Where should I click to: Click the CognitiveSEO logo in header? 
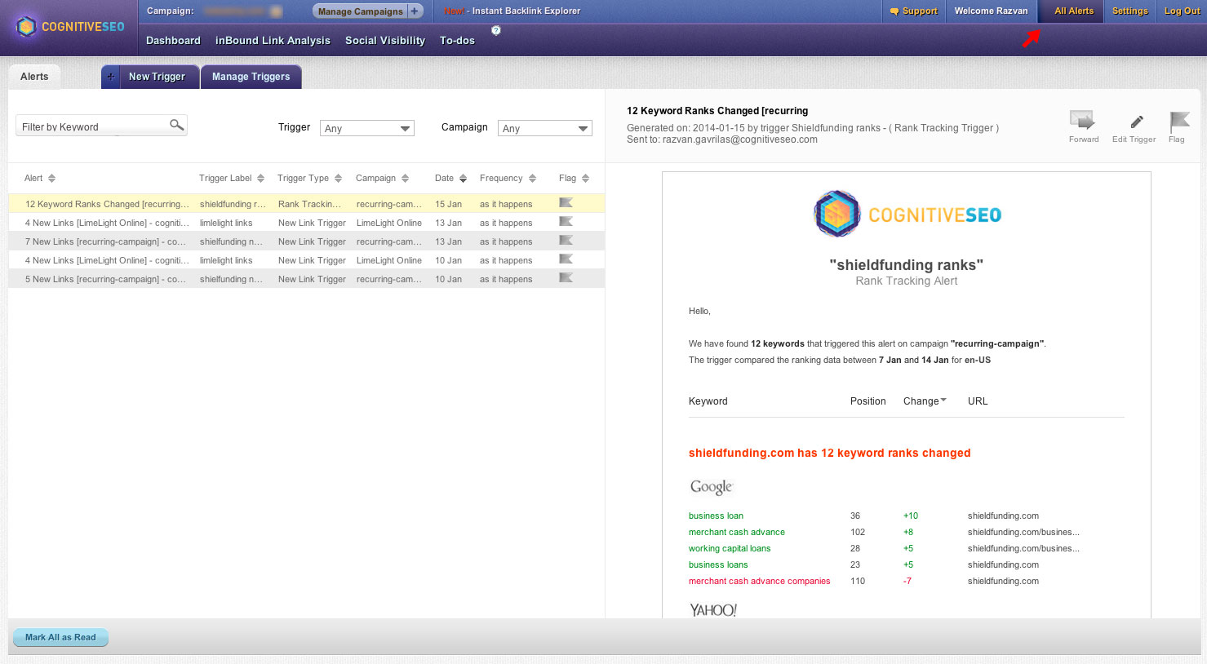[x=70, y=27]
